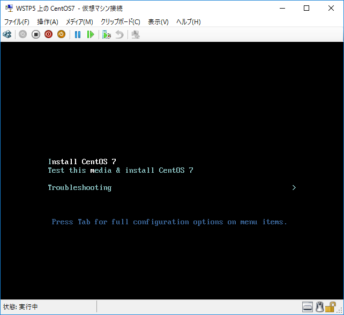The height and width of the screenshot is (315, 344).
Task: Open the クリップボード(C) menu
Action: pyautogui.click(x=121, y=22)
